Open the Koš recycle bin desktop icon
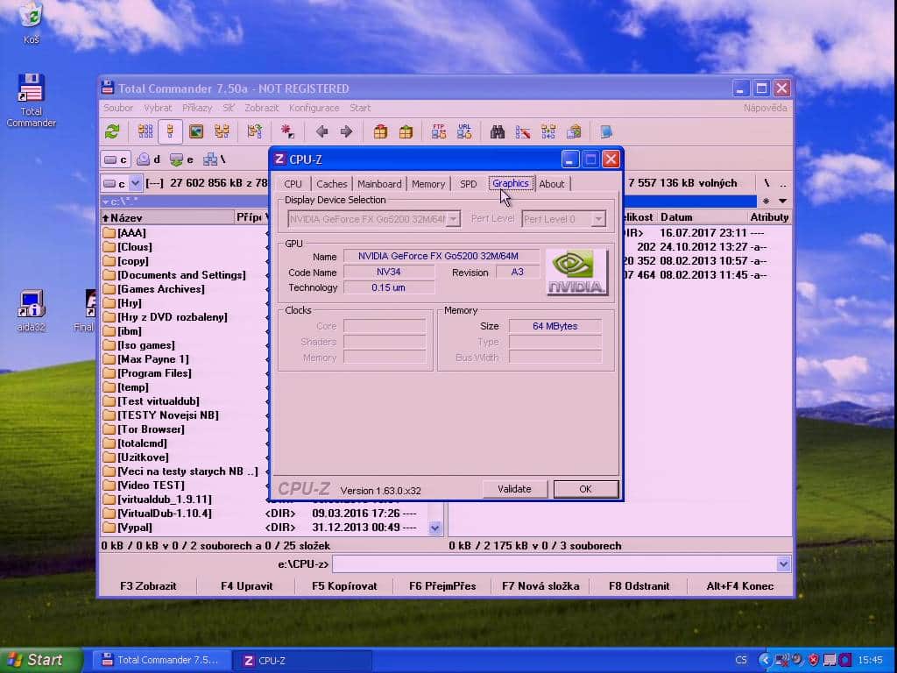The image size is (897, 673). [32, 23]
